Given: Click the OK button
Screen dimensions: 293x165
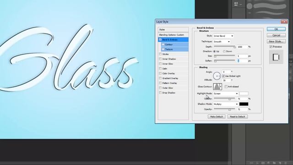Looking at the screenshot, I should [276, 29].
